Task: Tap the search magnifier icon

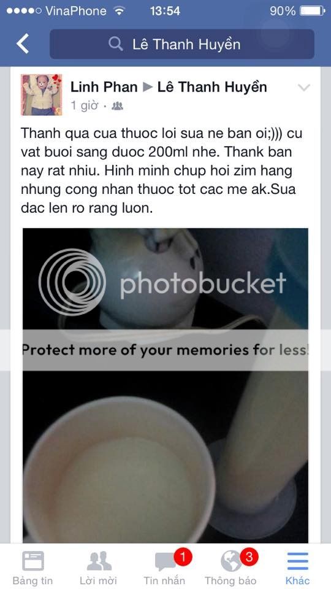Action: click(116, 44)
